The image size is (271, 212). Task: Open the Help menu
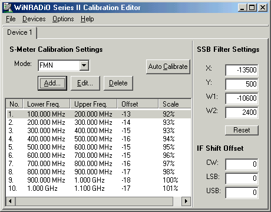(87, 19)
